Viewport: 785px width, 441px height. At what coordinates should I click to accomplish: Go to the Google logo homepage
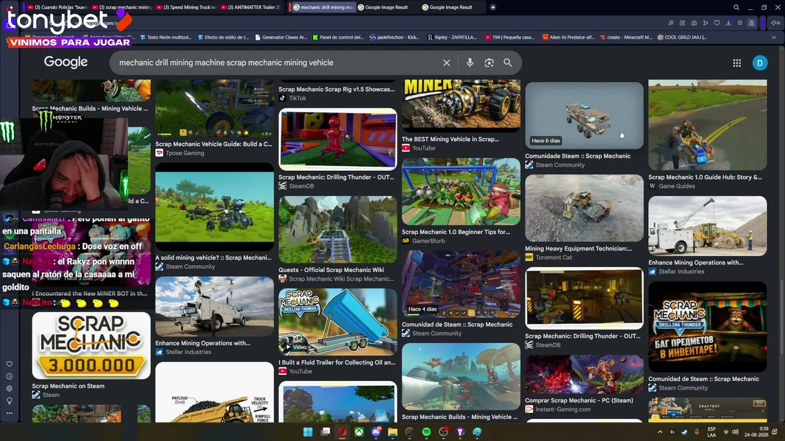click(66, 62)
